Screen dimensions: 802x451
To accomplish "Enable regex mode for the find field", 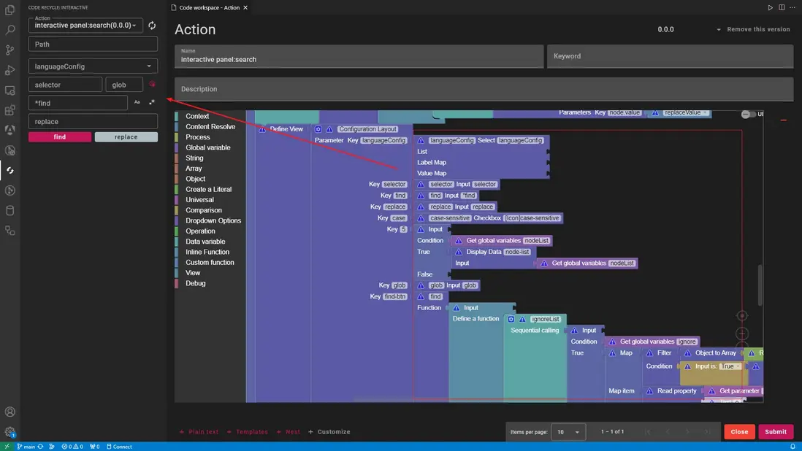I will coord(151,102).
